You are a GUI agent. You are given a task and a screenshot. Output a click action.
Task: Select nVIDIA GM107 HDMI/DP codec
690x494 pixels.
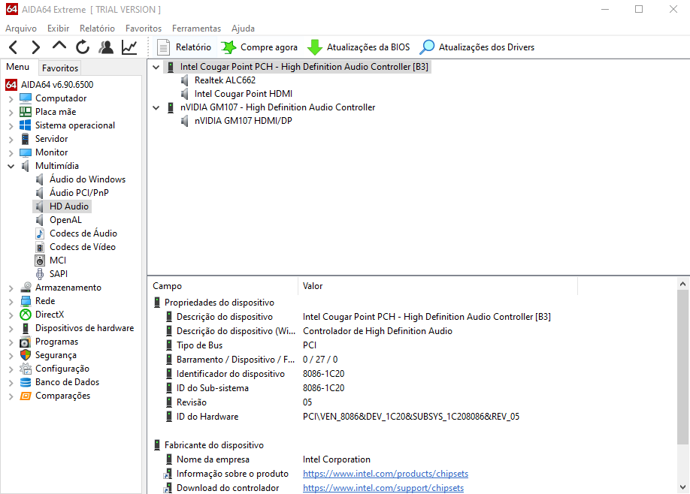(244, 121)
